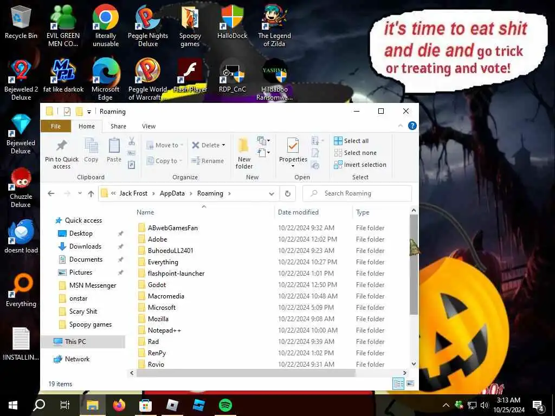Select Bejeweled Deluxe diamond icon
Image resolution: width=555 pixels, height=416 pixels.
[21, 134]
